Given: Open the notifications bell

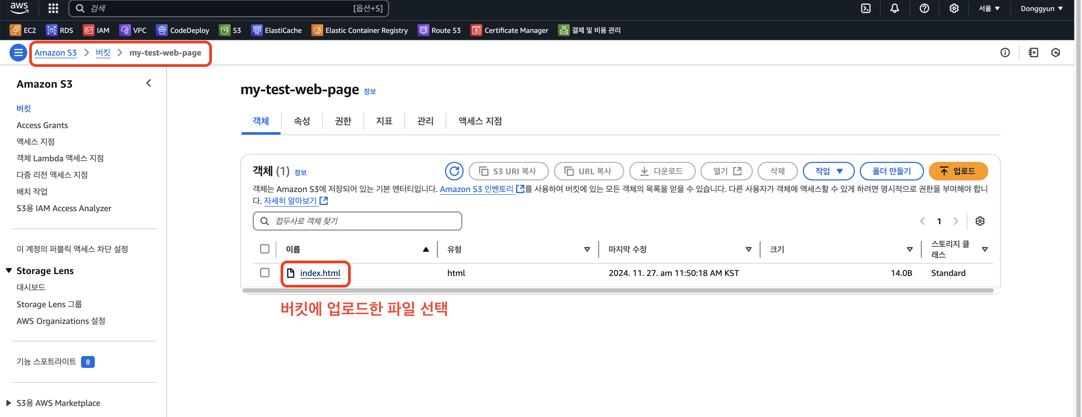Looking at the screenshot, I should pyautogui.click(x=895, y=8).
